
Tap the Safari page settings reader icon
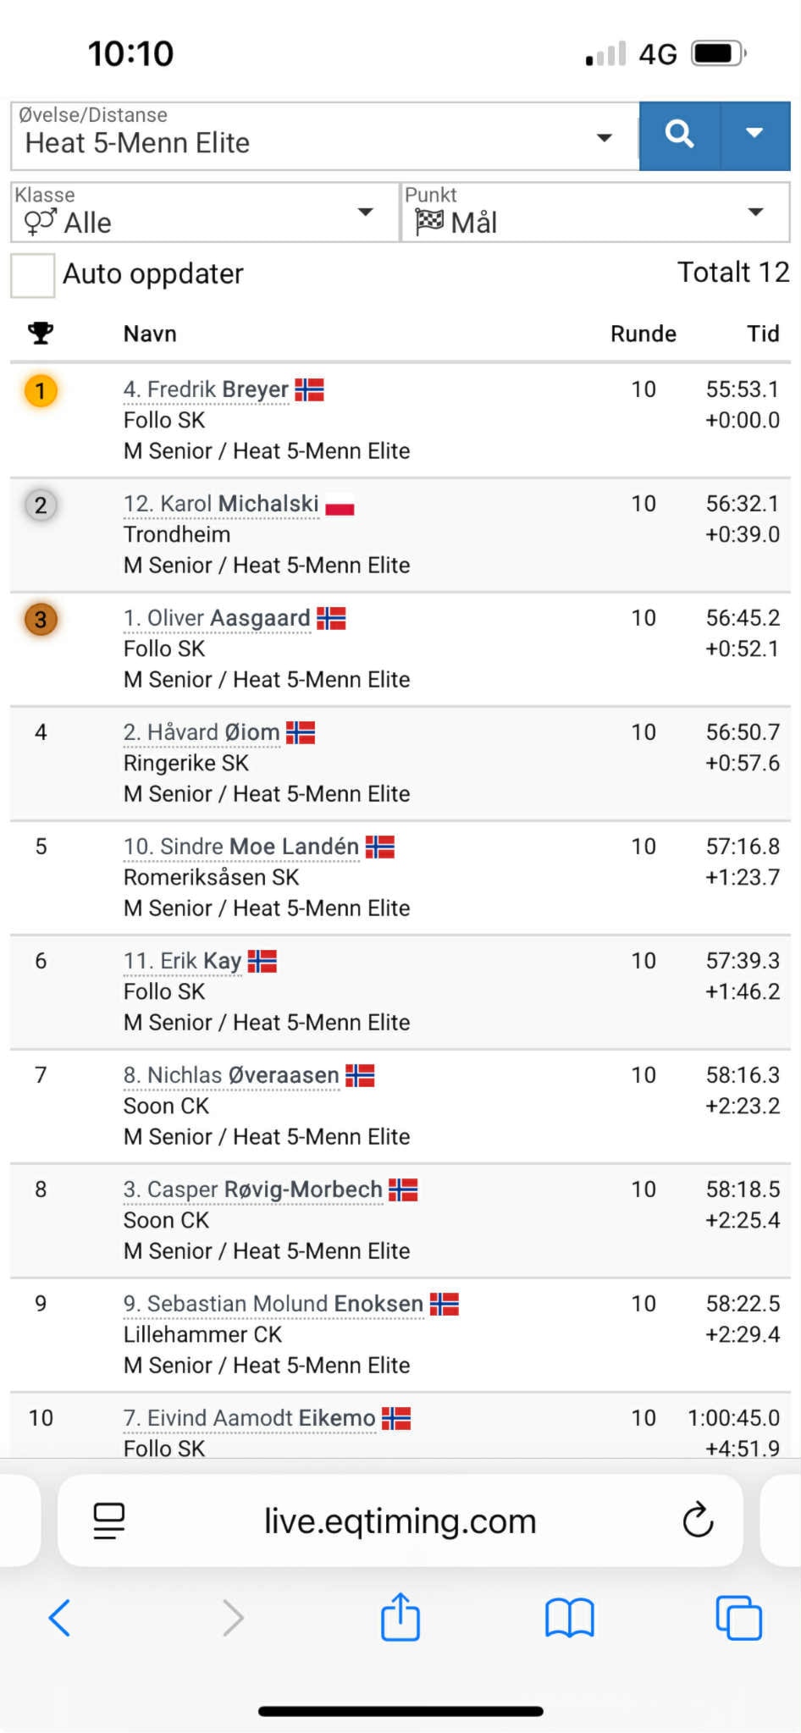pos(109,1521)
